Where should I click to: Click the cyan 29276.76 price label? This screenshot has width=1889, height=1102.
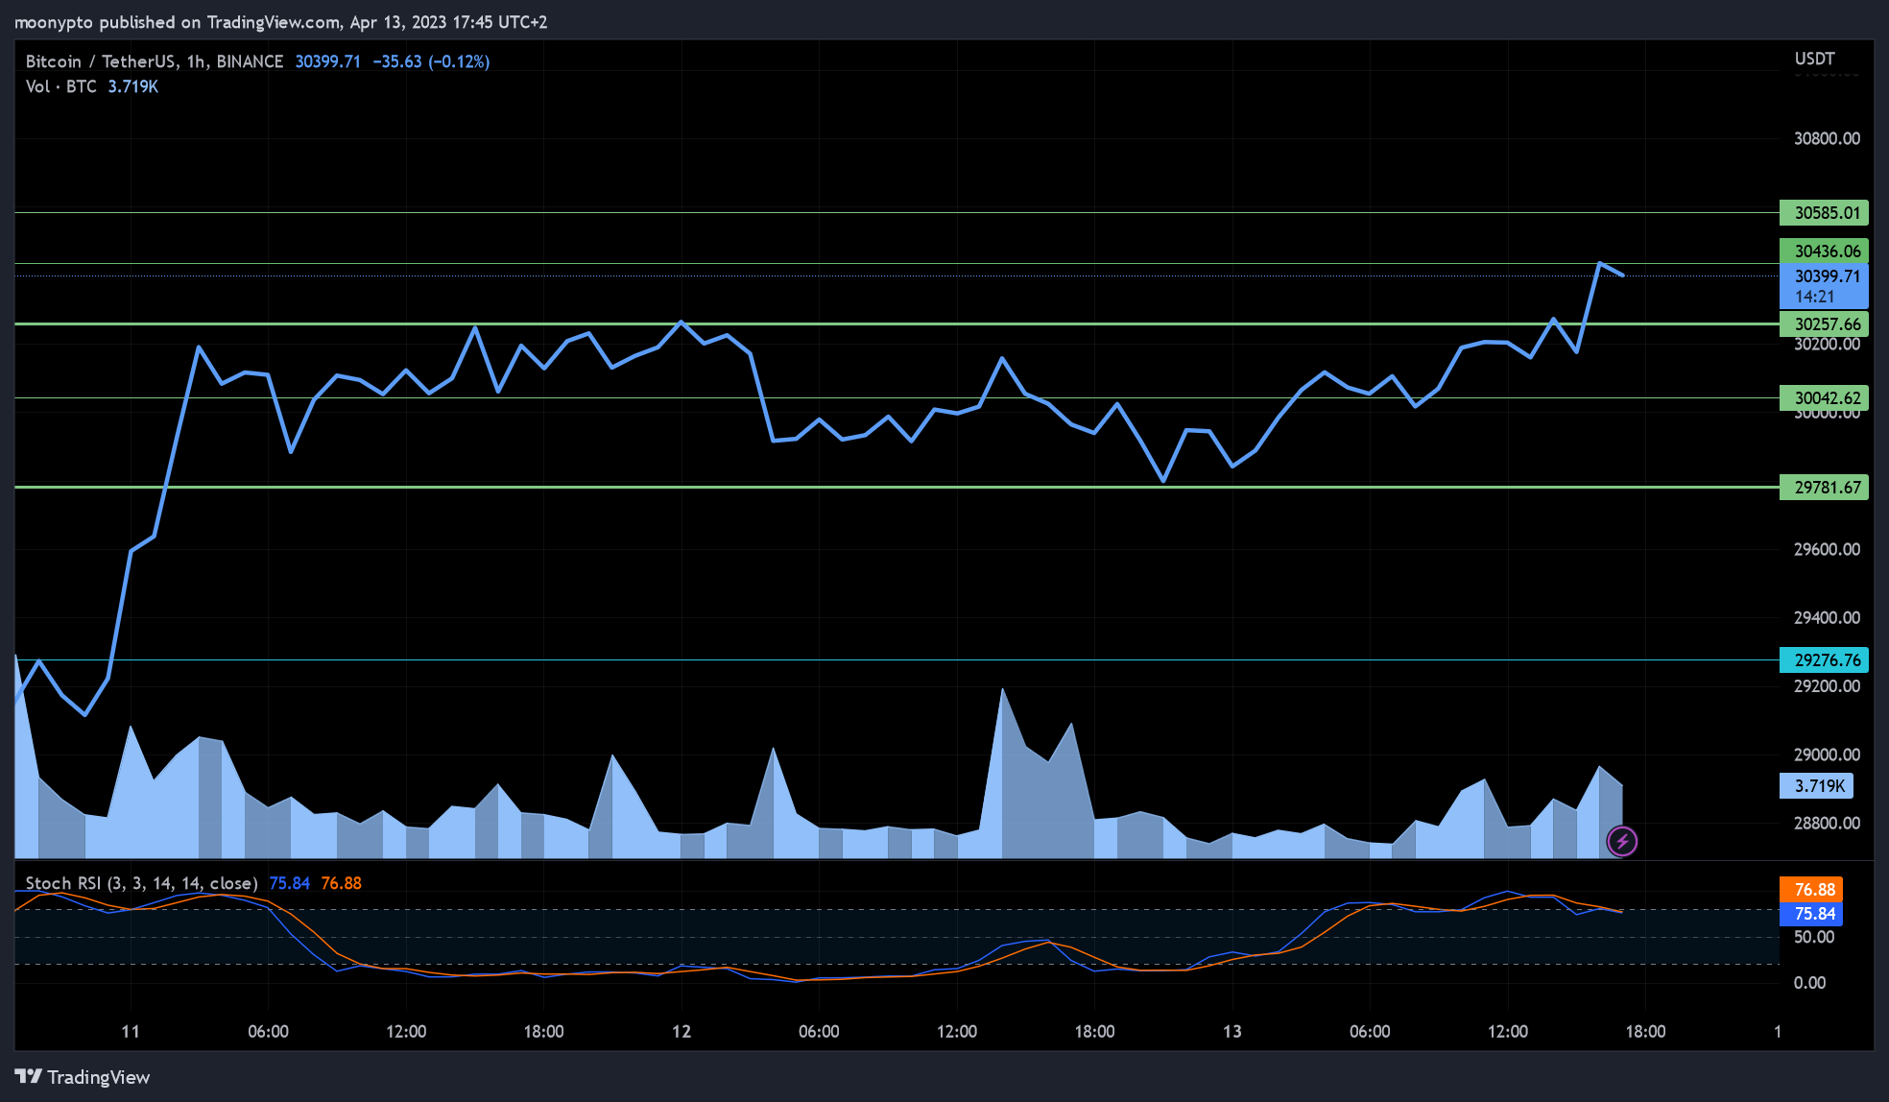tap(1824, 659)
